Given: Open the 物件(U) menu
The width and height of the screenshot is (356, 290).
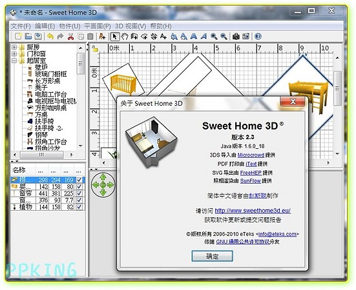Looking at the screenshot, I should pyautogui.click(x=70, y=26).
